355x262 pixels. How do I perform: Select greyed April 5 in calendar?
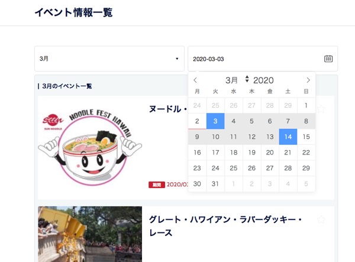306,184
